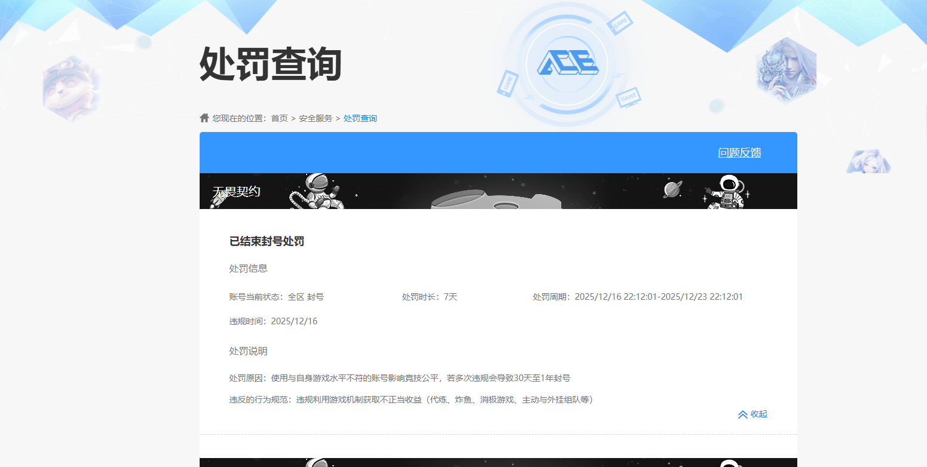The width and height of the screenshot is (927, 467).
Task: Click the gray spaceship in the 无畏契约 banner center
Action: point(495,200)
